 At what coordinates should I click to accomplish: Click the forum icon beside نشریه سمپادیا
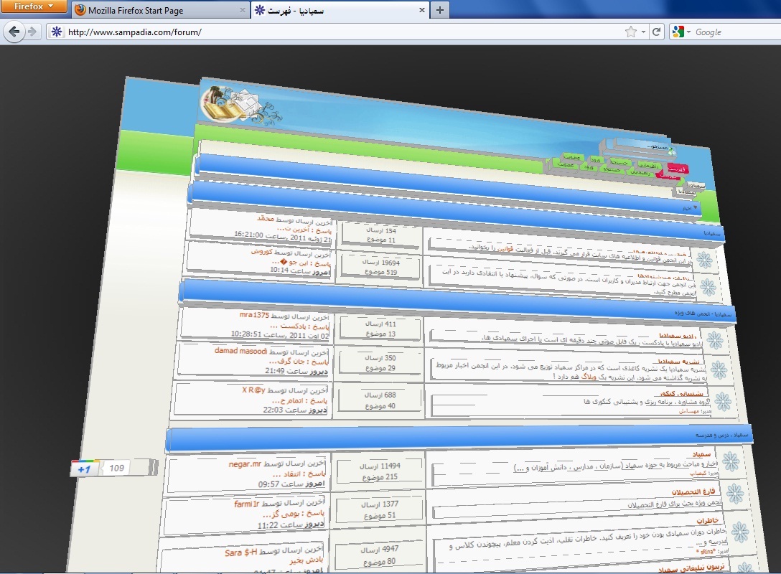(719, 370)
